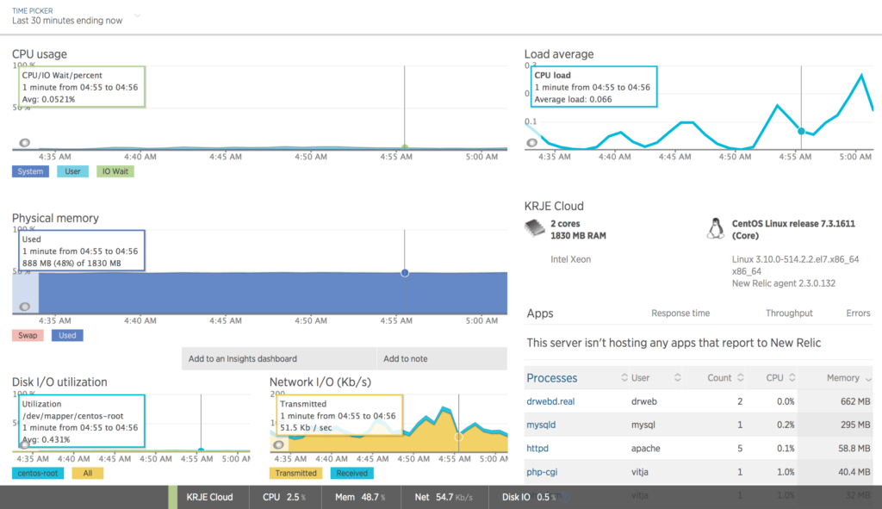Open the drwebd.real process link

(x=550, y=401)
